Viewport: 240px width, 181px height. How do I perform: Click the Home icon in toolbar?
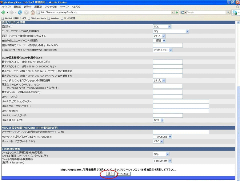tap(33, 12)
